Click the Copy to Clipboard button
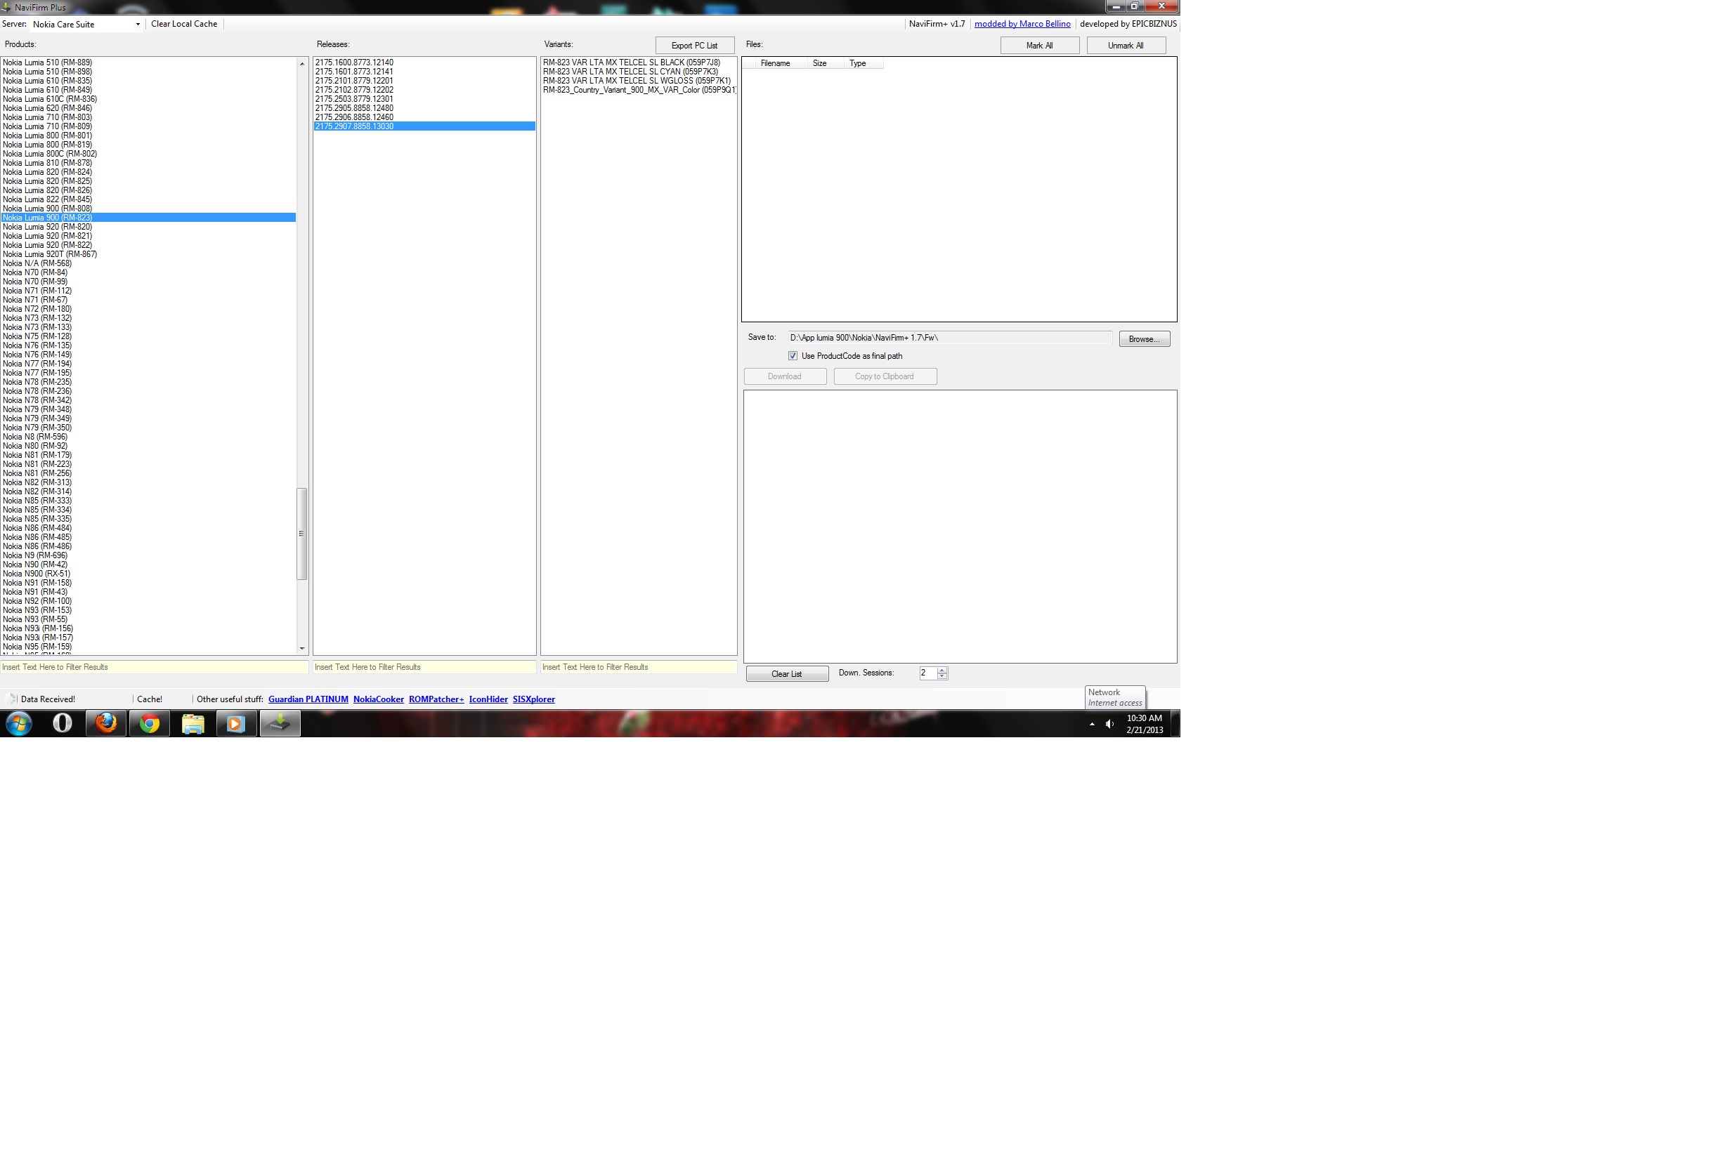Screen dimensions: 1720x1174 (x=885, y=376)
